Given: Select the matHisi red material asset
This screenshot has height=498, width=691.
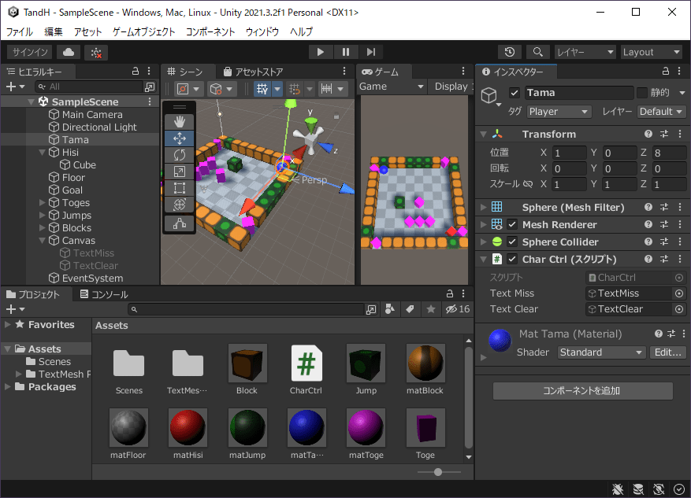Looking at the screenshot, I should (188, 433).
